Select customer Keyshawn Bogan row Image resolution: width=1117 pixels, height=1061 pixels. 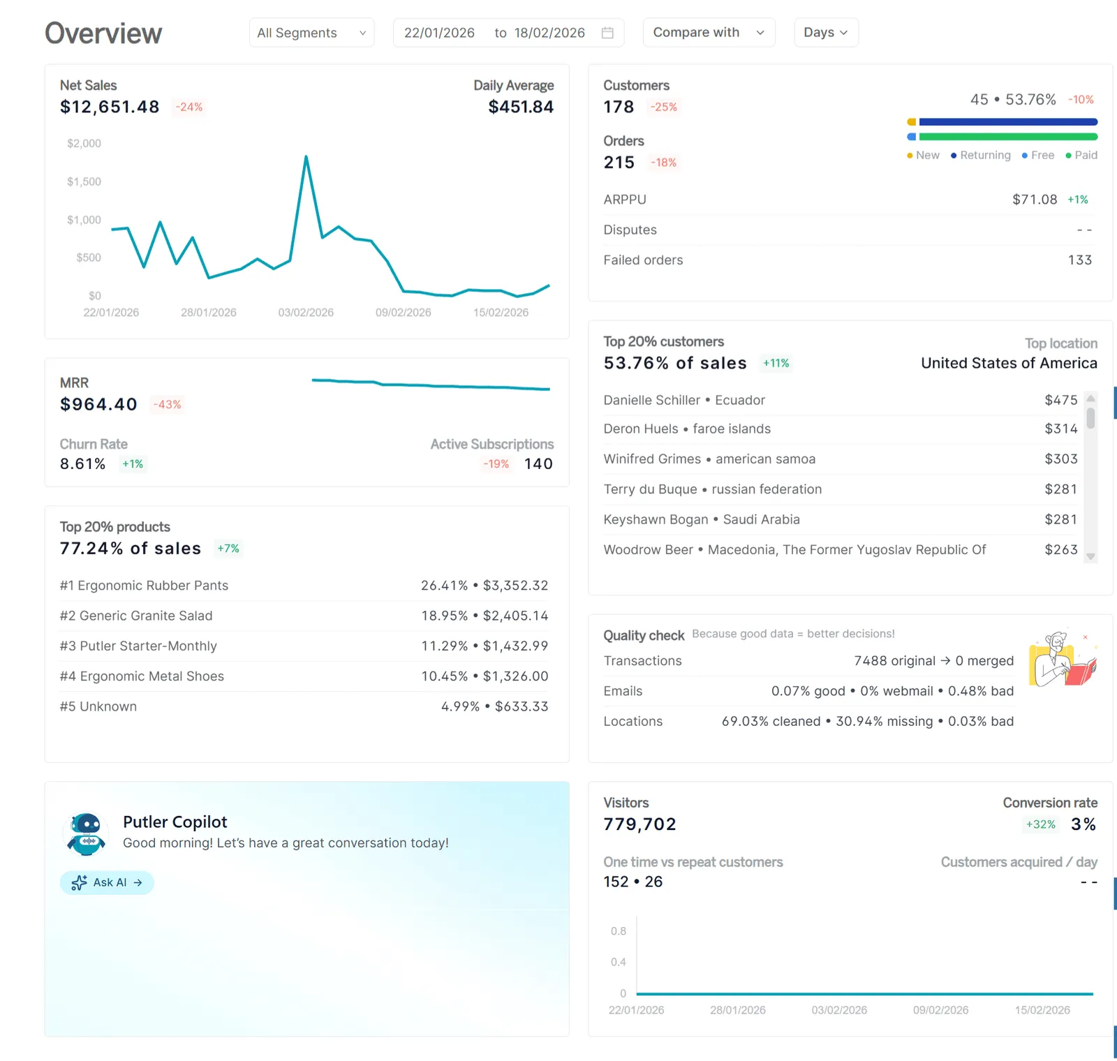(841, 519)
